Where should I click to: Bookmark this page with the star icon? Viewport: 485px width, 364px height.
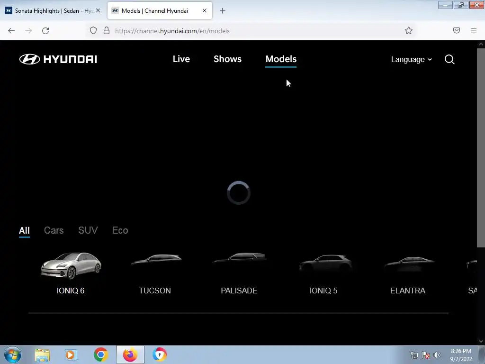tap(409, 30)
